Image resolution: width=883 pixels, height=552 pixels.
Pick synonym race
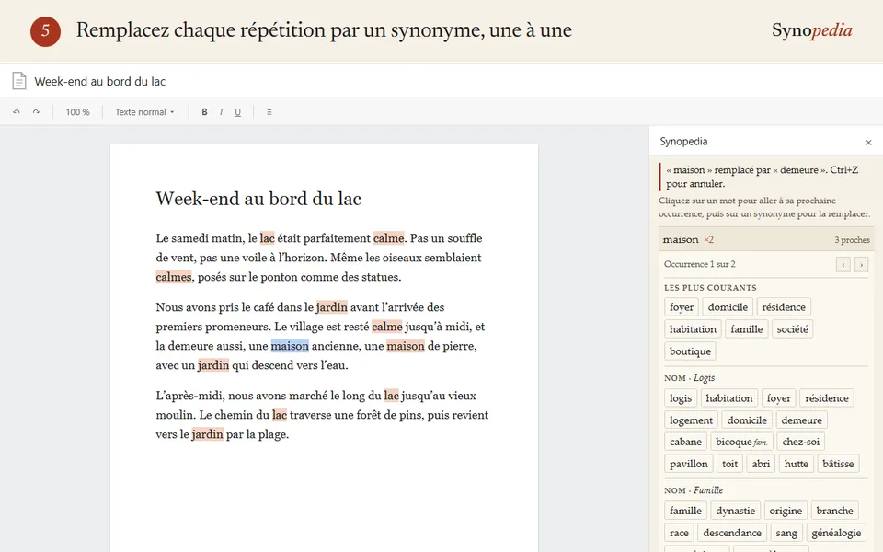tap(679, 533)
